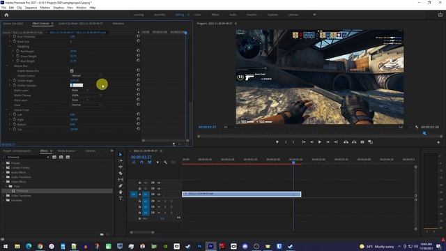This screenshot has width=446, height=251.
Task: Toggle Shutter Angle animation stopwatch
Action: [x=15, y=80]
